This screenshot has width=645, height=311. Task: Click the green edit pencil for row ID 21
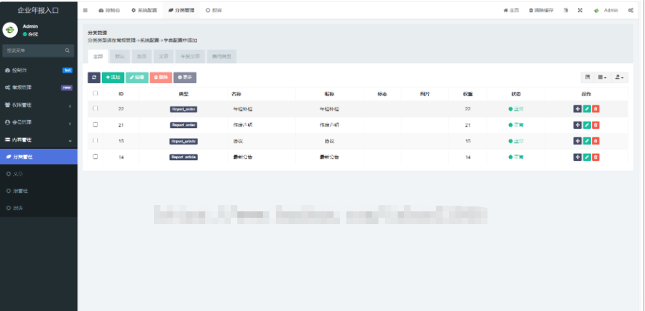point(587,125)
